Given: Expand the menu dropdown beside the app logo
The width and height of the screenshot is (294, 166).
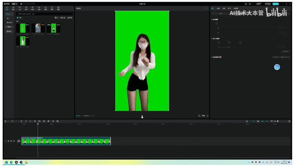Looking at the screenshot, I should point(14,4).
